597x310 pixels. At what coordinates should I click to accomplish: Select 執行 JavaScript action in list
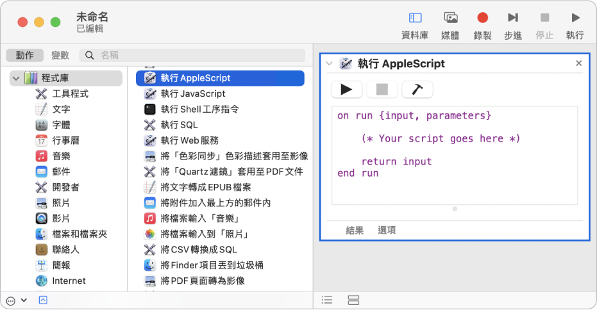(193, 94)
